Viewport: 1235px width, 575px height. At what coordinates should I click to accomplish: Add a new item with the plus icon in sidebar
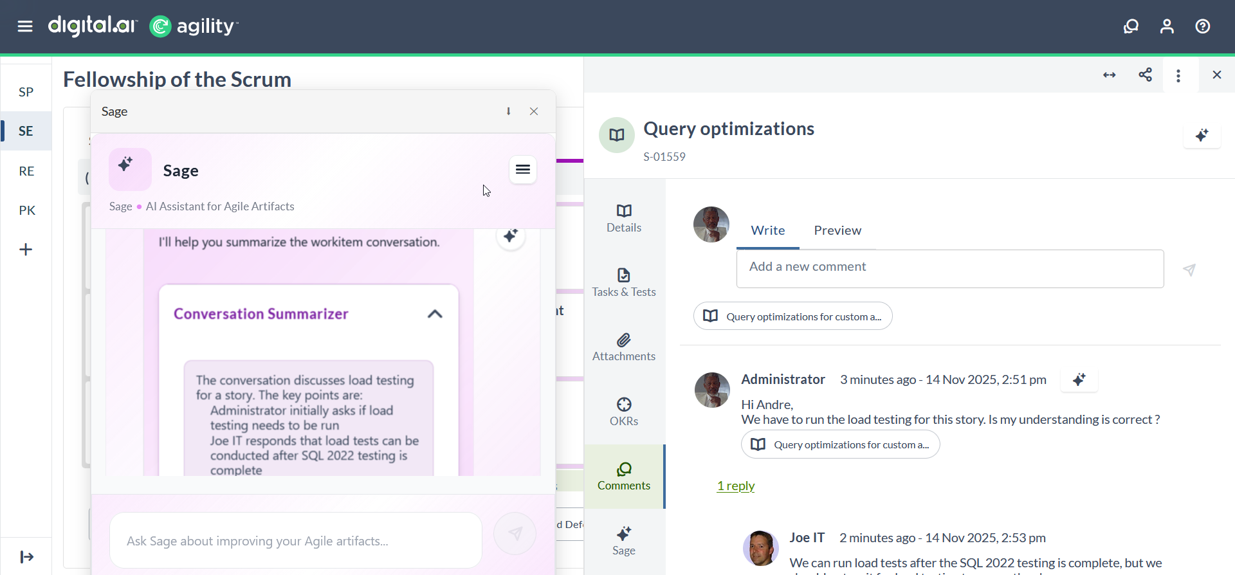click(x=26, y=250)
